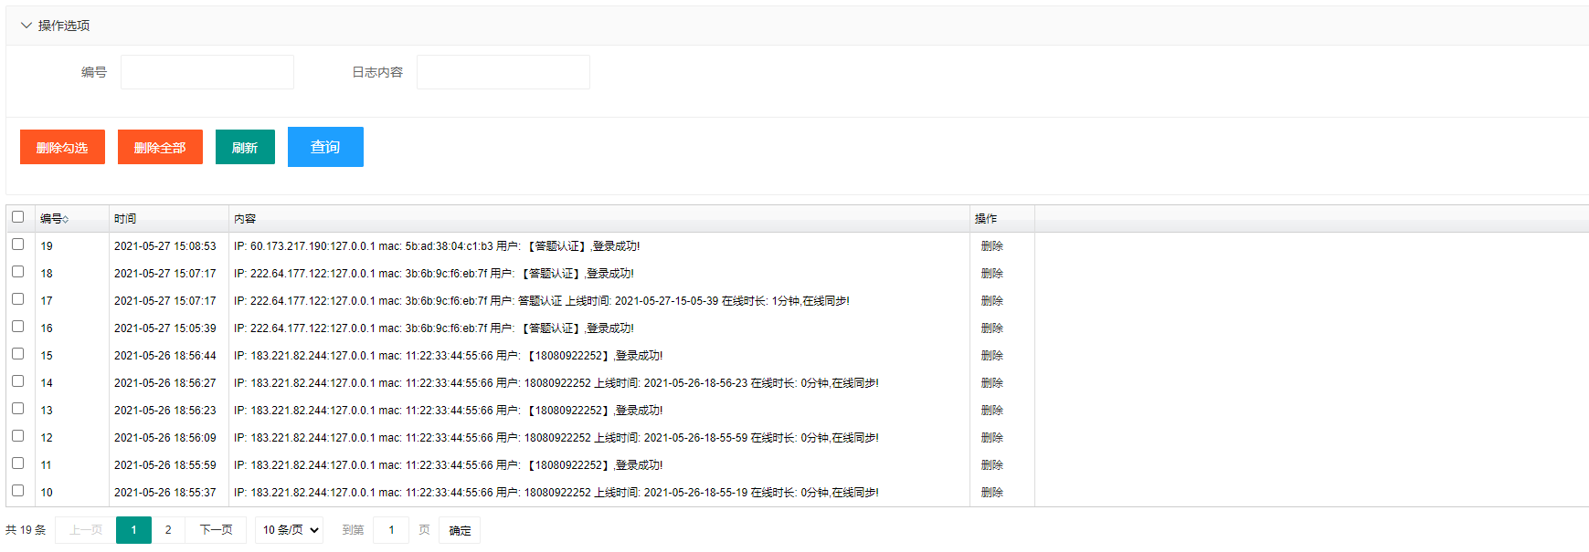1589x552 pixels.
Task: Select the checkbox for log row 14
Action: 17,381
